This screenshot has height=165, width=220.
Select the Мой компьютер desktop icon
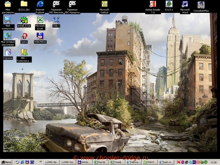(8, 23)
